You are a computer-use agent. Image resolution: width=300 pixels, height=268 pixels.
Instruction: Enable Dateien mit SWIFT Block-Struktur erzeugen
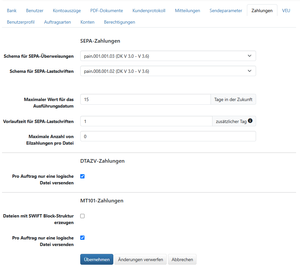click(83, 216)
